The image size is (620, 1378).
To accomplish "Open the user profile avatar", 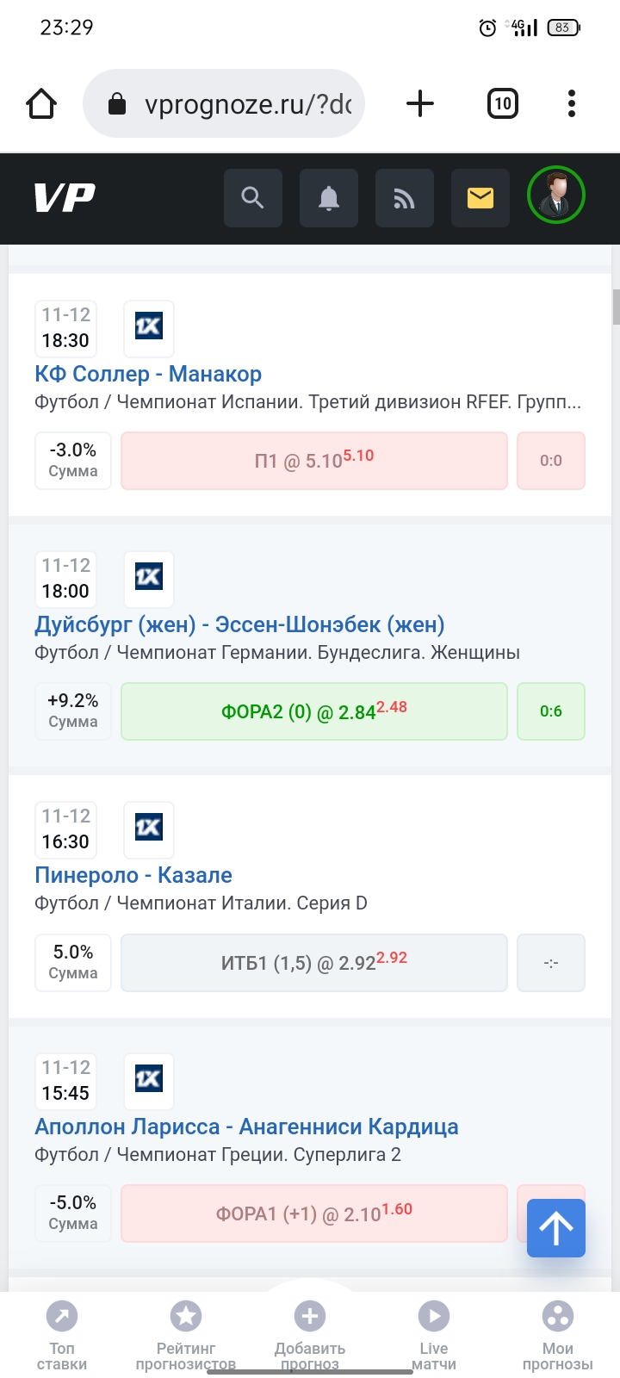I will tap(555, 196).
